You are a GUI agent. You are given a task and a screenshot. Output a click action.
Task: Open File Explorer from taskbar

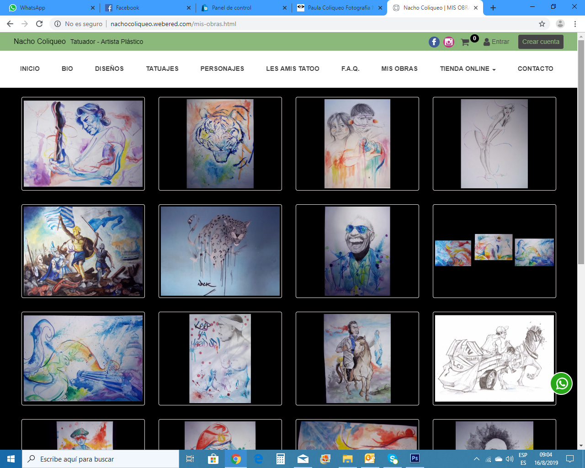(x=348, y=459)
